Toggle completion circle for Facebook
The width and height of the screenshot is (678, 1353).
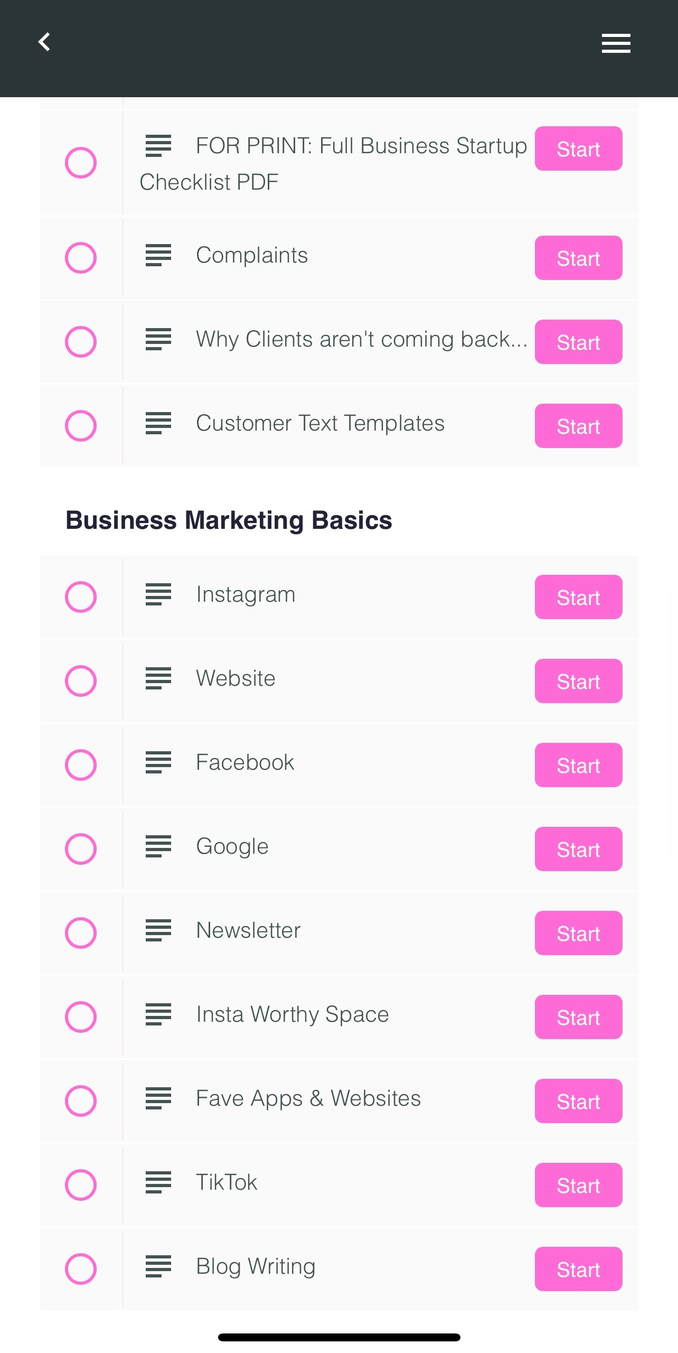(81, 765)
